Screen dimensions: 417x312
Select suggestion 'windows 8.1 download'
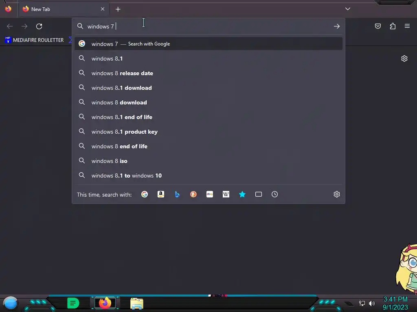point(208,88)
